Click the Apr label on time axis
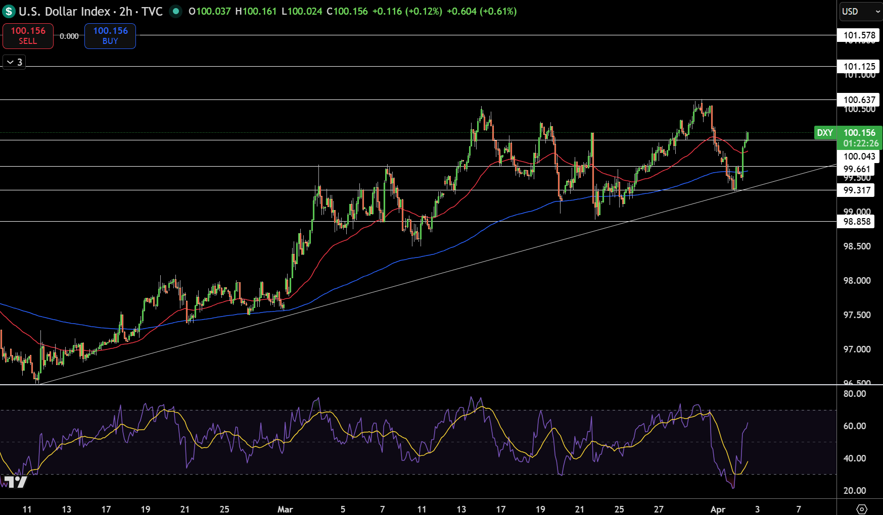This screenshot has height=515, width=883. tap(718, 509)
